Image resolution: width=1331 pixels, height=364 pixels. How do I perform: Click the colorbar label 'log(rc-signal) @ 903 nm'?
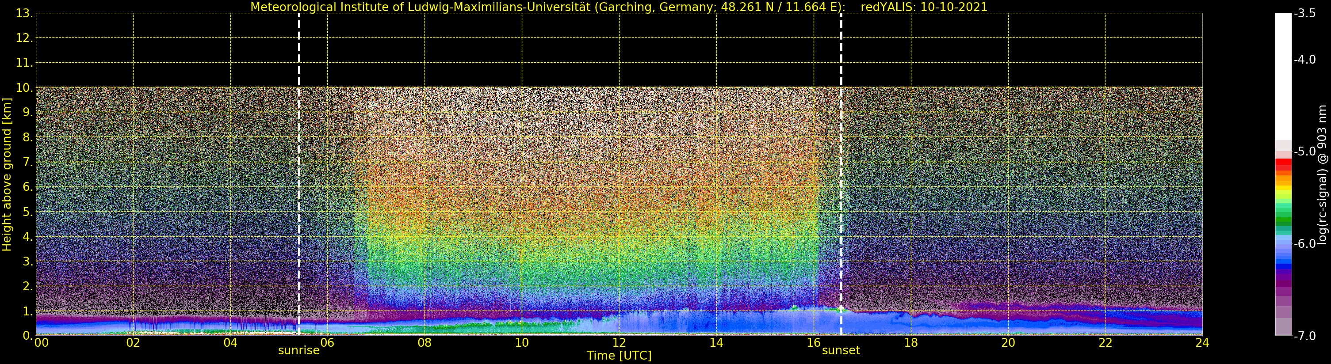[x=1322, y=174]
